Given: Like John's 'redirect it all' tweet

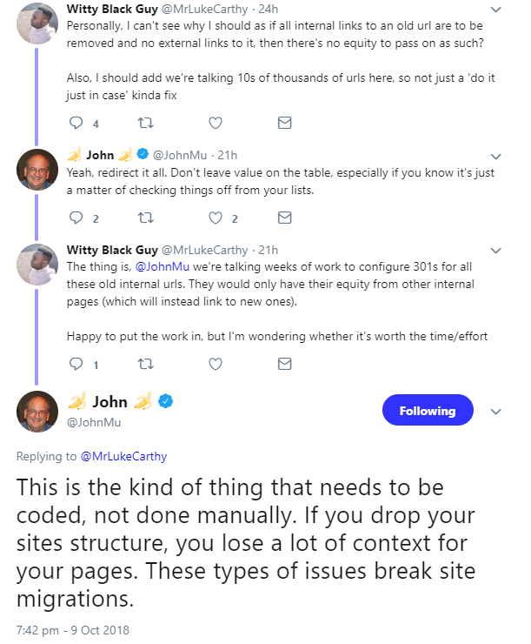Looking at the screenshot, I should coord(215,218).
